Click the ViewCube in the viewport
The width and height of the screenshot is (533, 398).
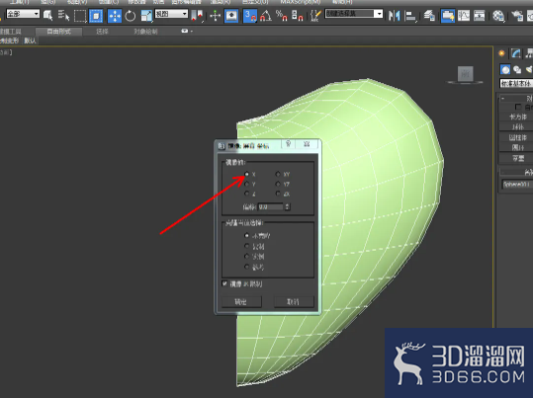465,74
